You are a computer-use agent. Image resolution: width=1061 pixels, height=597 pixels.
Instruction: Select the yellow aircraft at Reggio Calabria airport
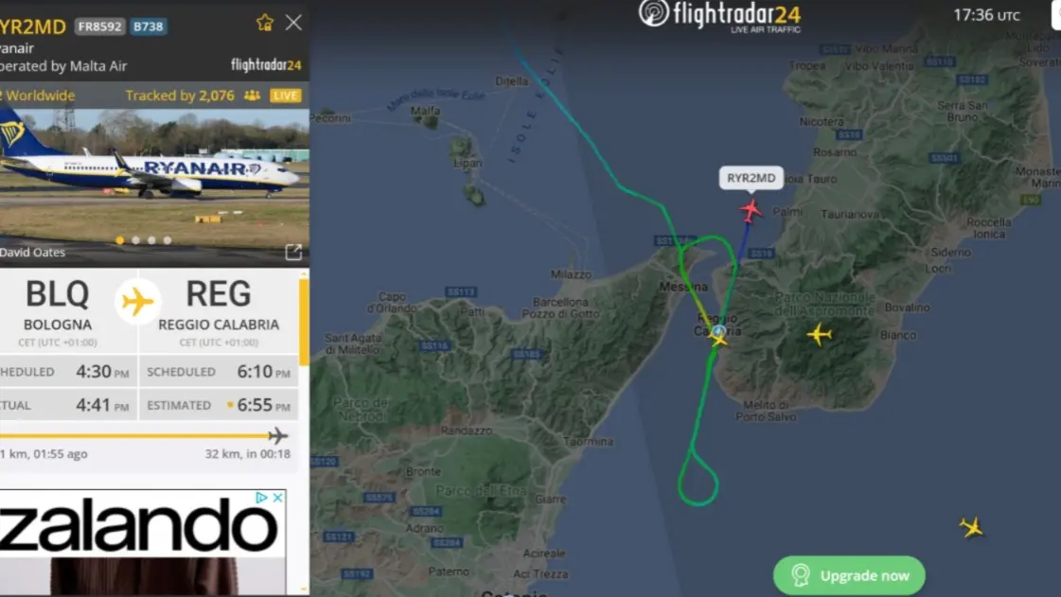click(x=719, y=340)
